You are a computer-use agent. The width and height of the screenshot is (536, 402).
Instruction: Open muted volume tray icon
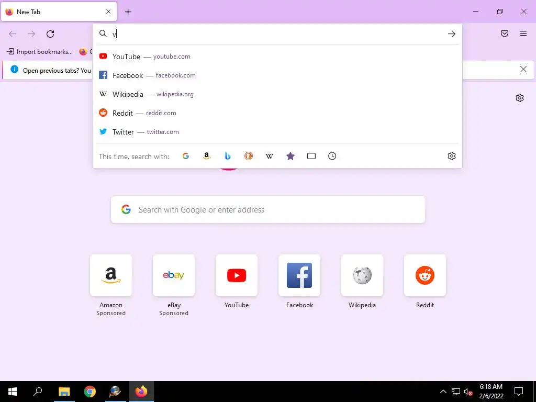(x=468, y=392)
